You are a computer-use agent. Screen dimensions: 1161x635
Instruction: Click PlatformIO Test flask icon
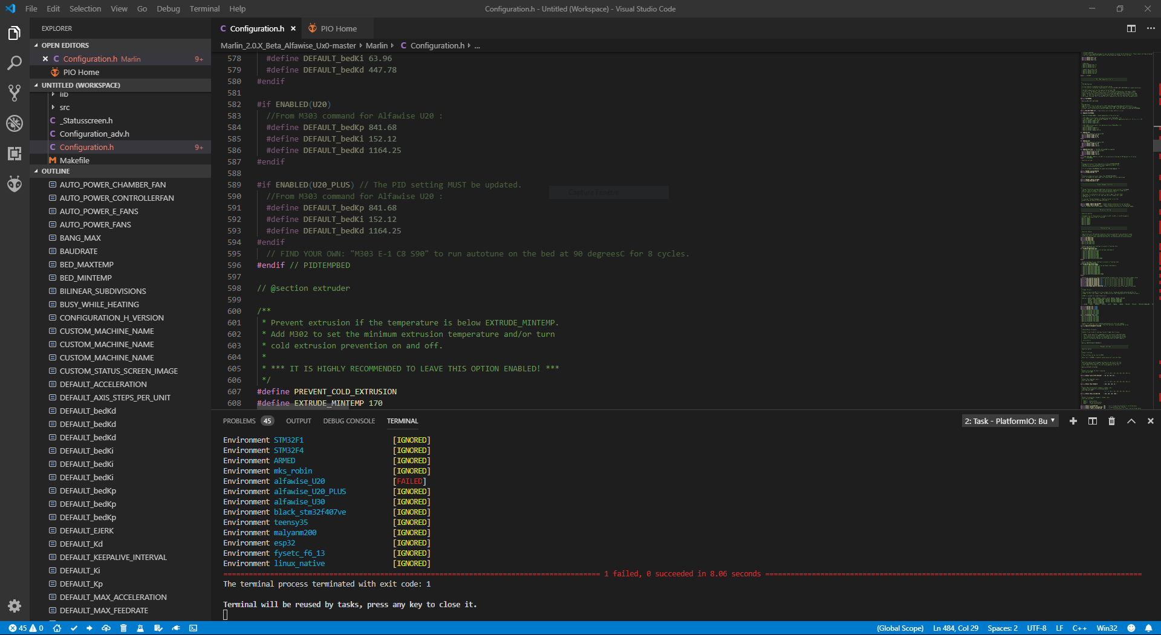pos(140,628)
